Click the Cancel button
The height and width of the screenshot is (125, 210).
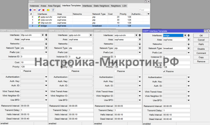coord(201,40)
